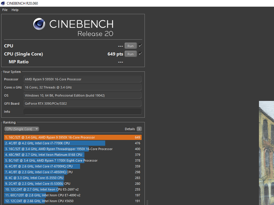Click the OS field showing Windows 10
274x205 pixels.
pos(82,95)
